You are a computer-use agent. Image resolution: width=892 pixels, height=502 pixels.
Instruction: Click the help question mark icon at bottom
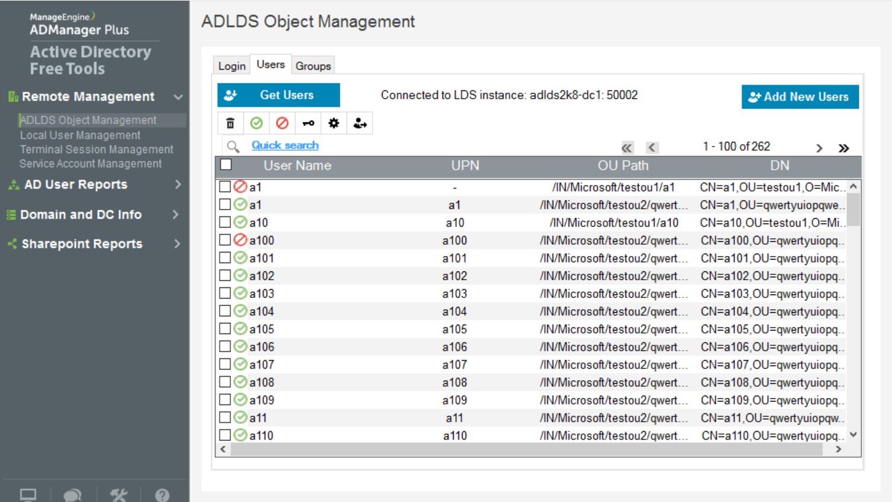[162, 495]
